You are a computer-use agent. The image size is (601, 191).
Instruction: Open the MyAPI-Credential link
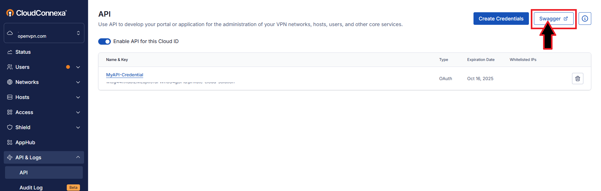125,75
